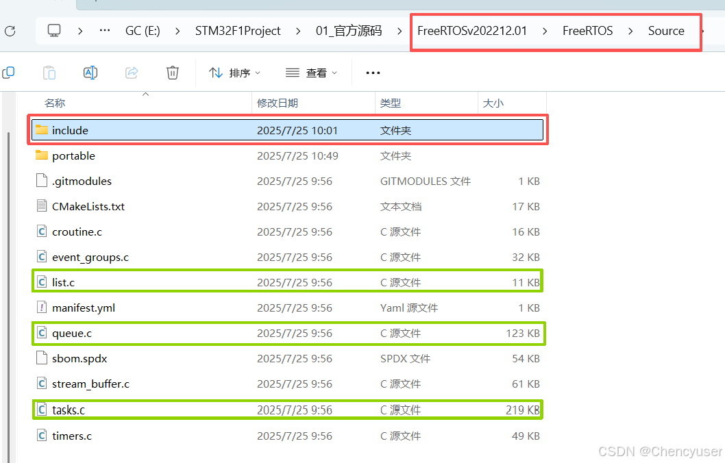Viewport: 725px width, 463px height.
Task: Click the sbom.spdx file icon
Action: (x=42, y=359)
